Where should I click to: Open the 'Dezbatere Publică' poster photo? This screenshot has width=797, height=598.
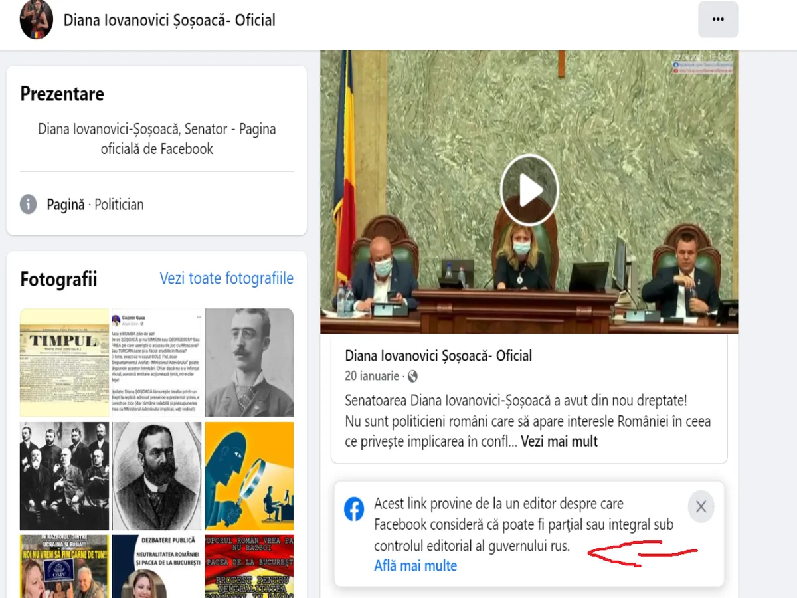[x=156, y=566]
